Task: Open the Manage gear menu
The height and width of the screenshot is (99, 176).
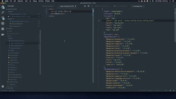Action: coord(3,86)
